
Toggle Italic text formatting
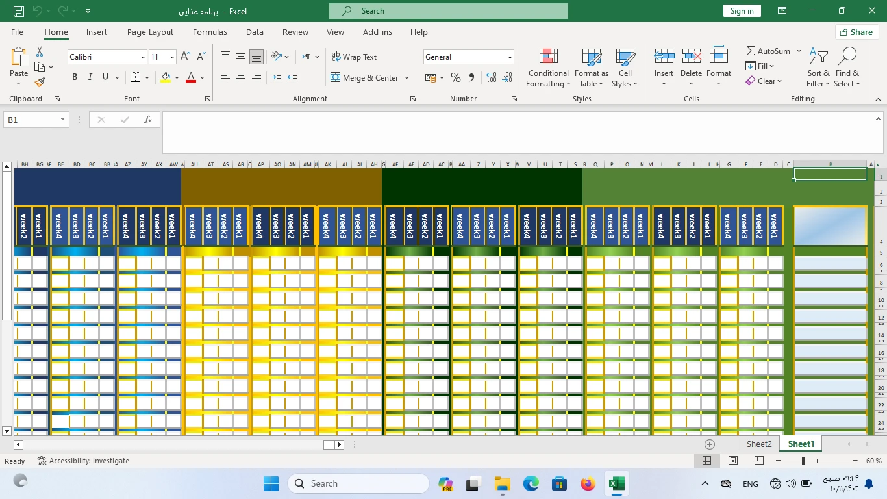pyautogui.click(x=90, y=77)
